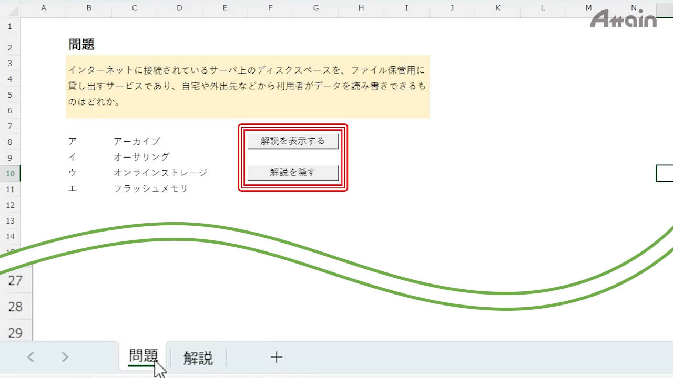Select the フラッシュメモリ option cell
The width and height of the screenshot is (673, 378).
pos(150,188)
